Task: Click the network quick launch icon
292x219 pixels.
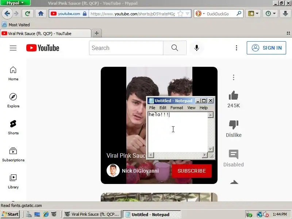Action: [29, 215]
